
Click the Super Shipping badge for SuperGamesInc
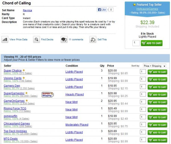[x=48, y=94]
